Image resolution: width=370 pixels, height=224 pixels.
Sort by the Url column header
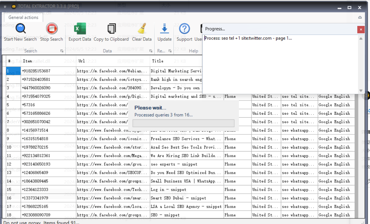(x=82, y=61)
